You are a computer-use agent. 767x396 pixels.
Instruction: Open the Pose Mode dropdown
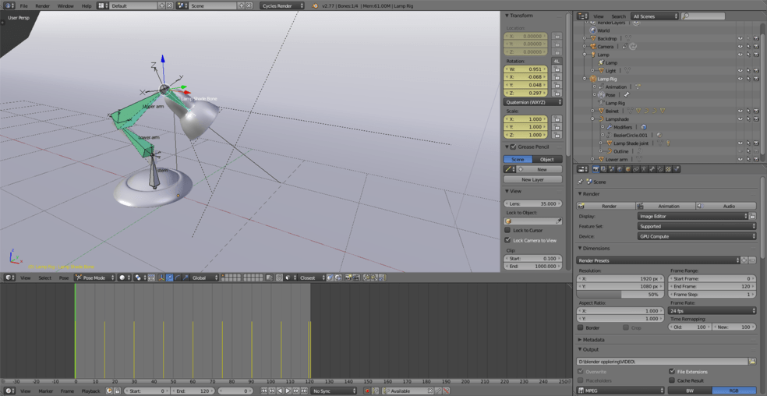[x=94, y=278]
